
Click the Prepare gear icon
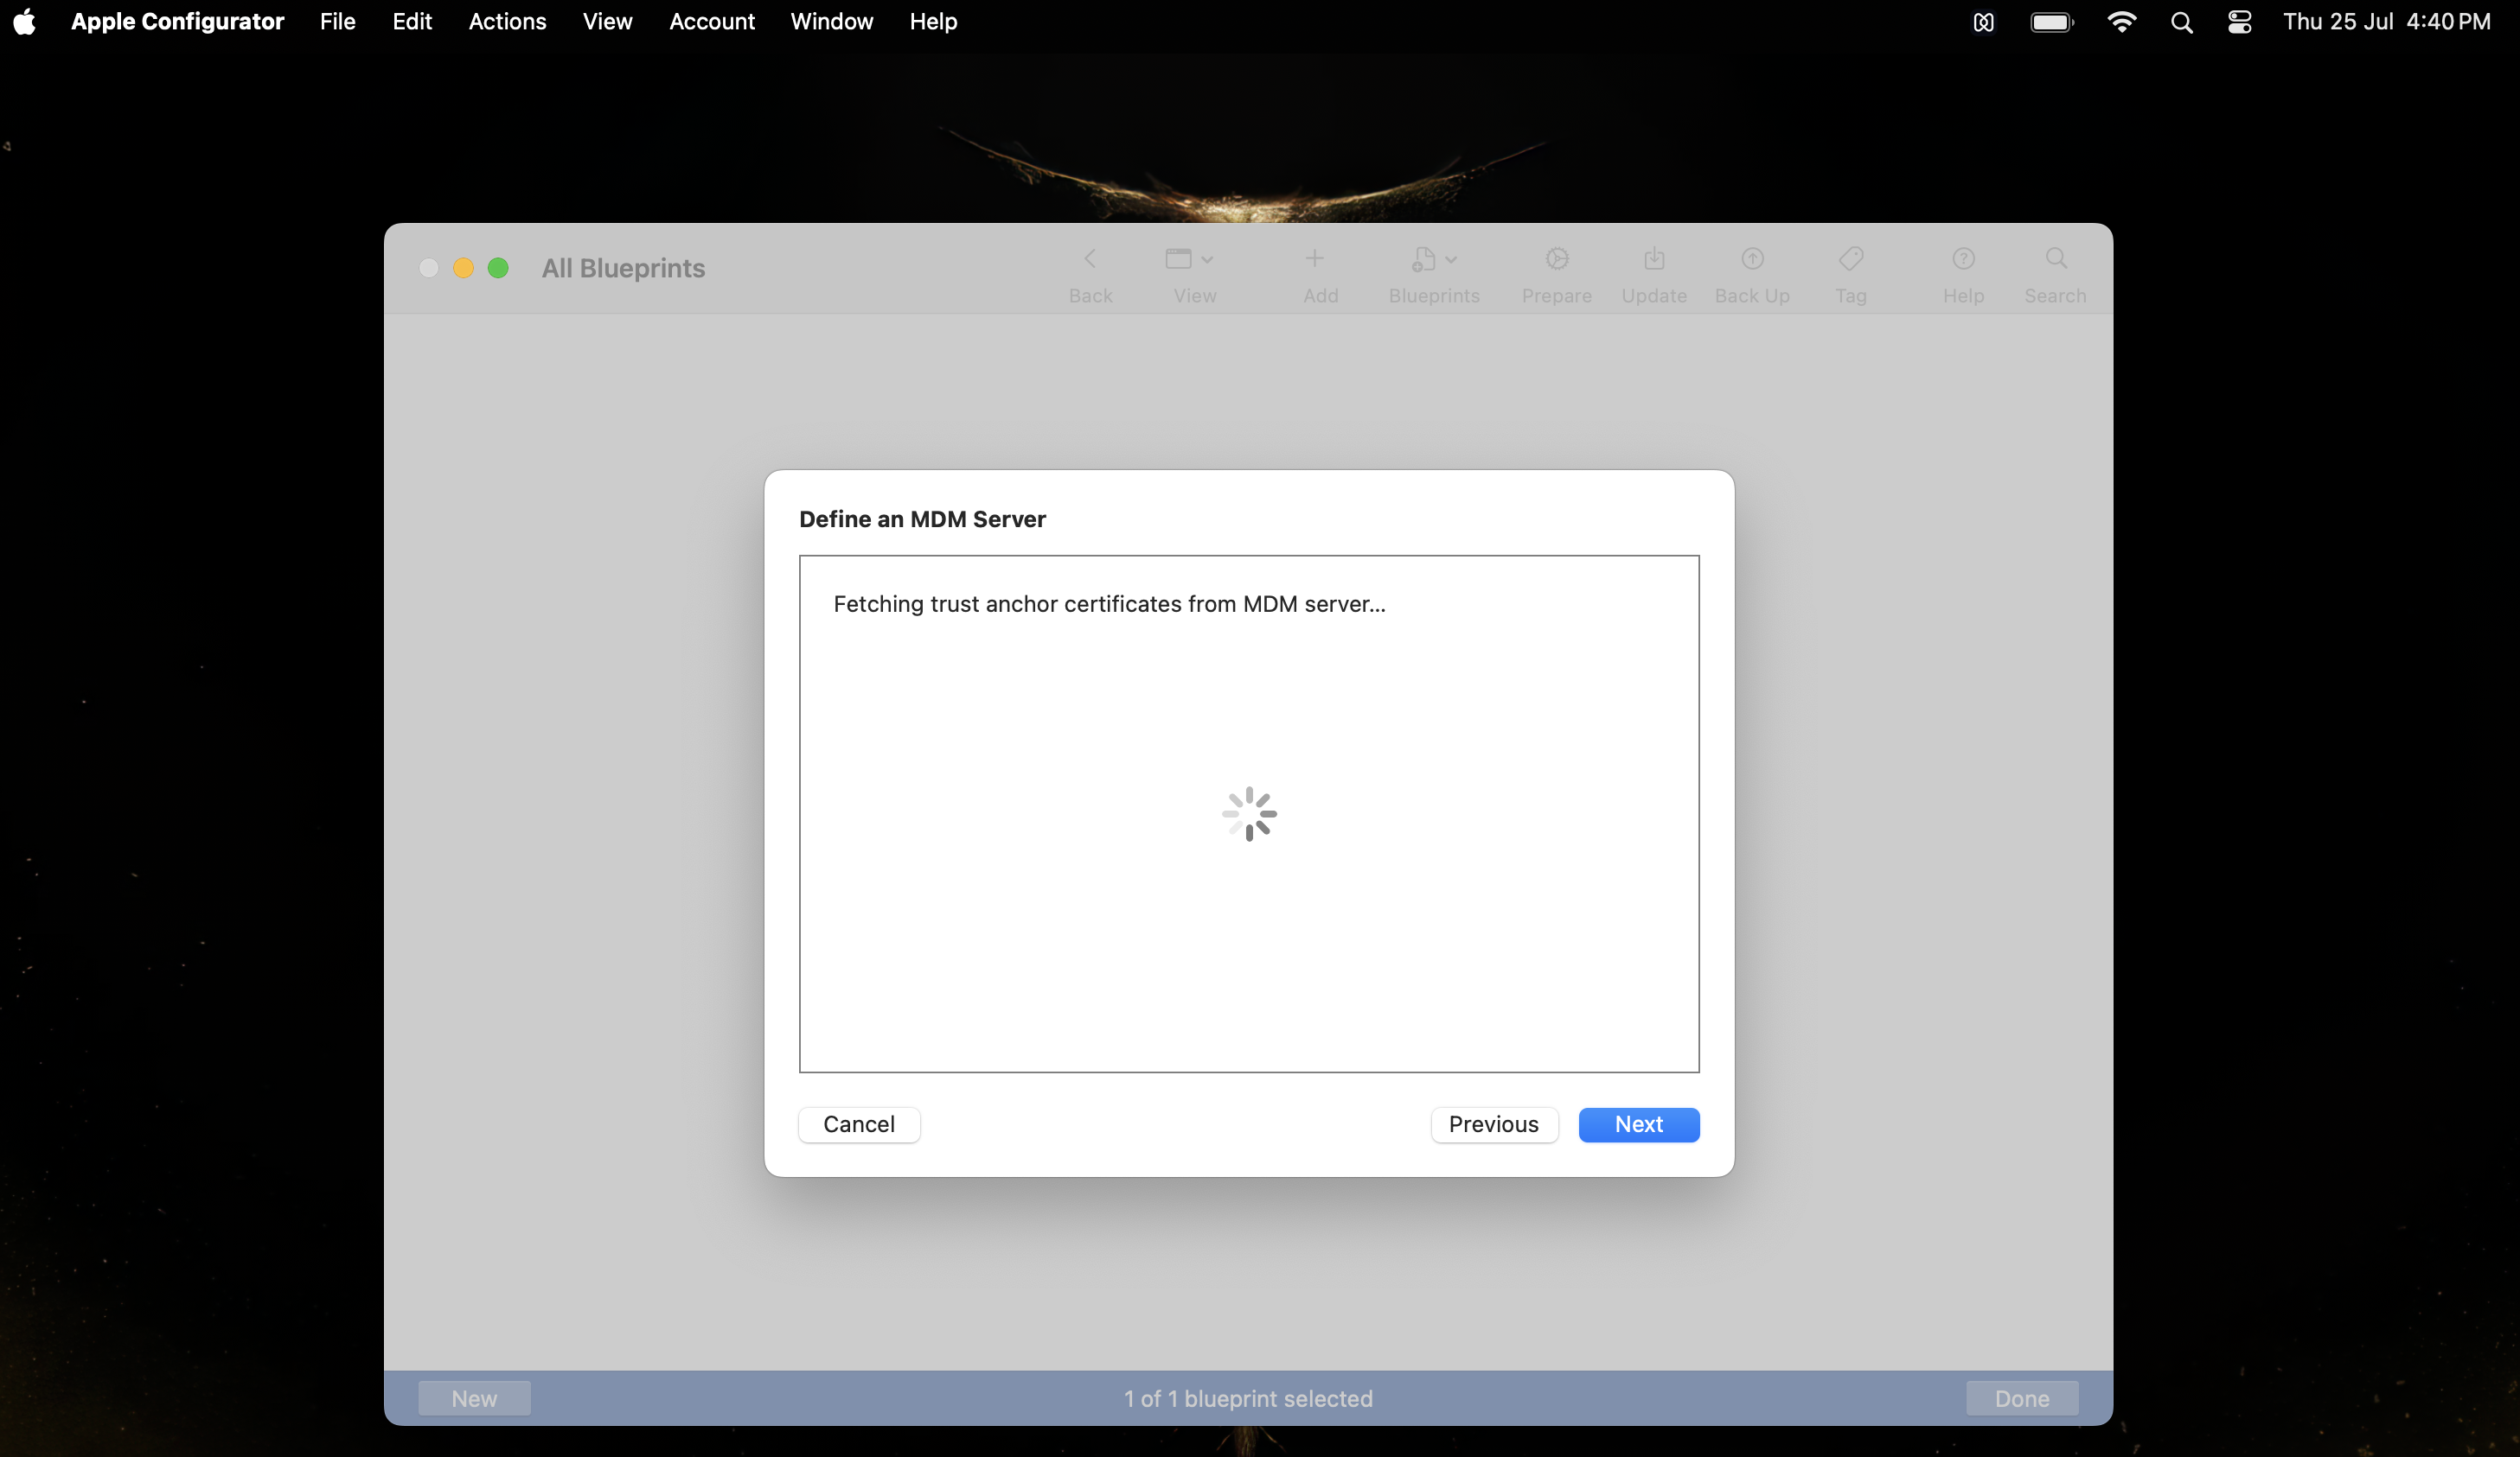[x=1557, y=259]
